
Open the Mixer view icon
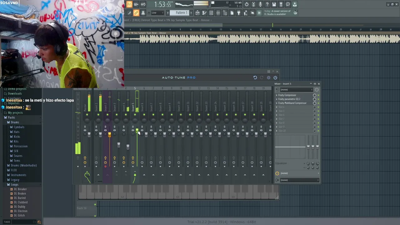click(x=218, y=13)
